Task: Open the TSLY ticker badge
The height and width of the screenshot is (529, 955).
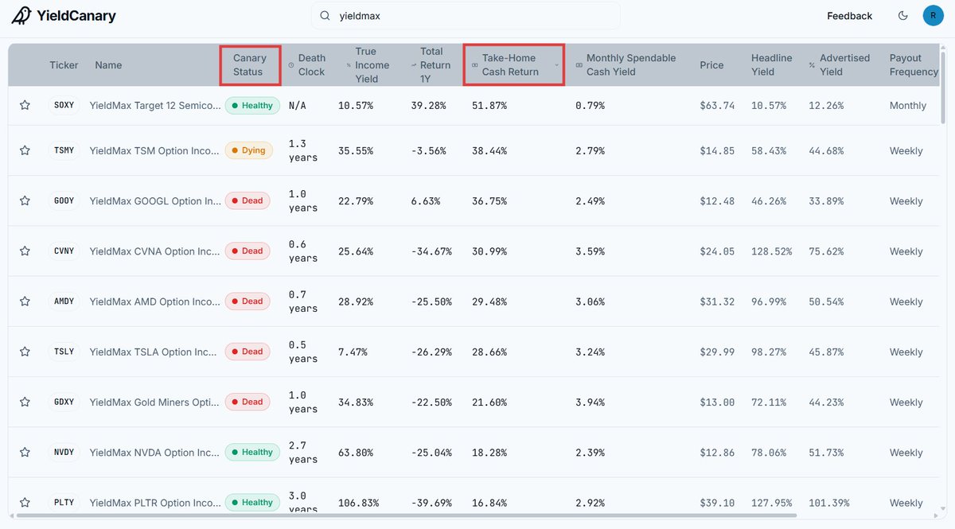Action: (x=64, y=351)
